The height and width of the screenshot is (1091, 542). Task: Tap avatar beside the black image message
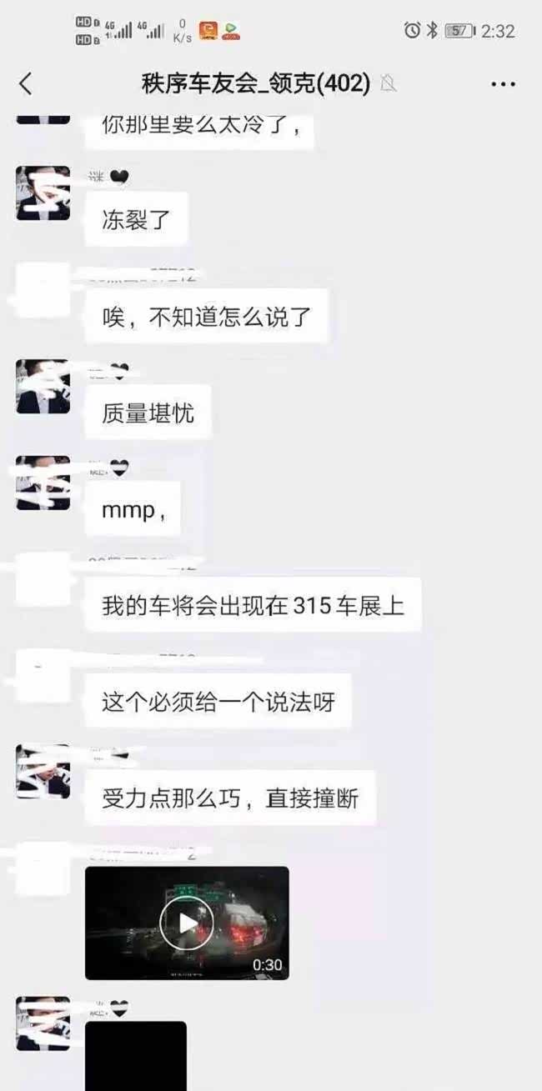[x=43, y=1023]
